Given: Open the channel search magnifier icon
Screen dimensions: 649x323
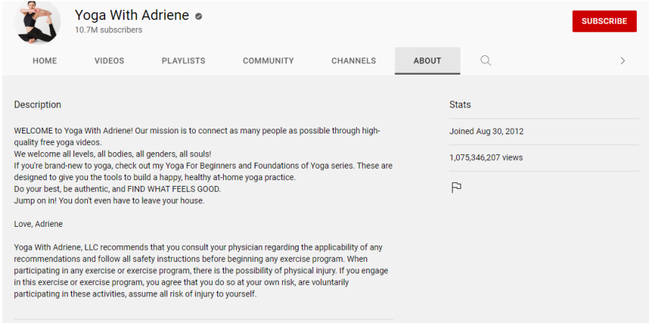Looking at the screenshot, I should 486,61.
